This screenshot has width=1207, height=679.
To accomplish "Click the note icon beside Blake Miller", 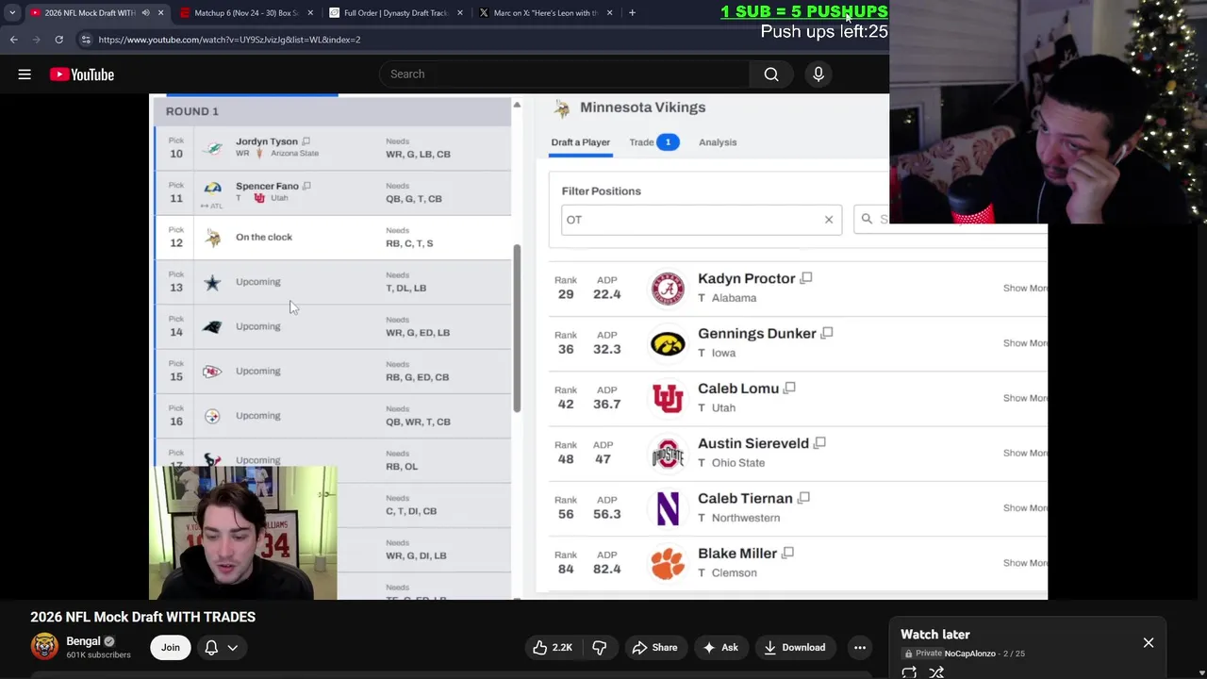I will 787,553.
